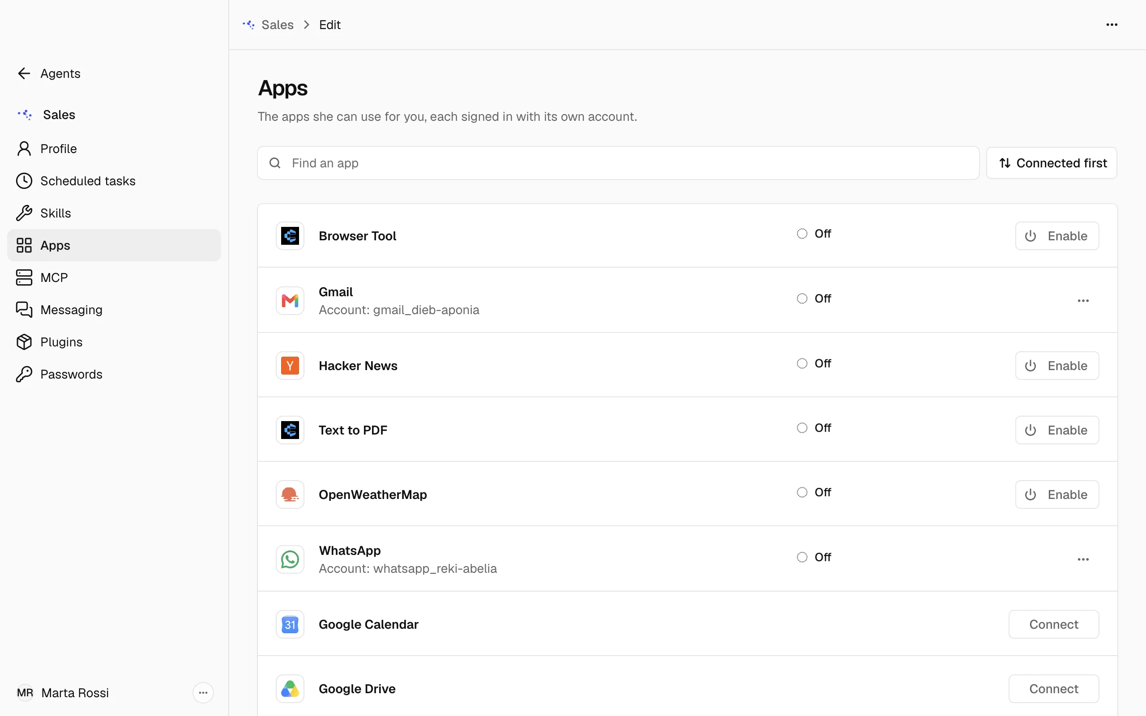
Task: Click the Plugins box icon
Action: tap(24, 342)
